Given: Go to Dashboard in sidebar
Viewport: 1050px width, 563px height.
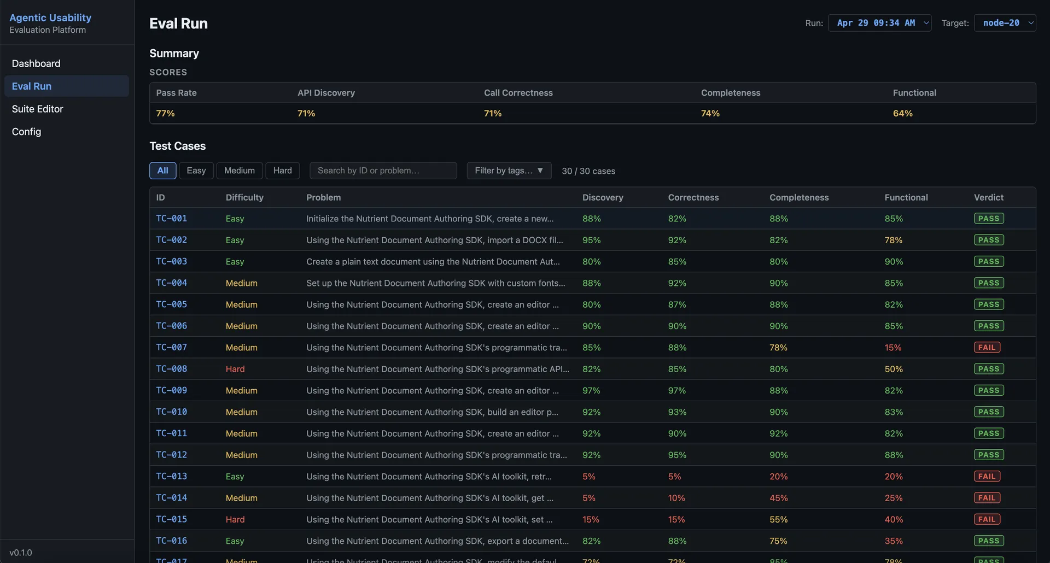Looking at the screenshot, I should tap(67, 63).
